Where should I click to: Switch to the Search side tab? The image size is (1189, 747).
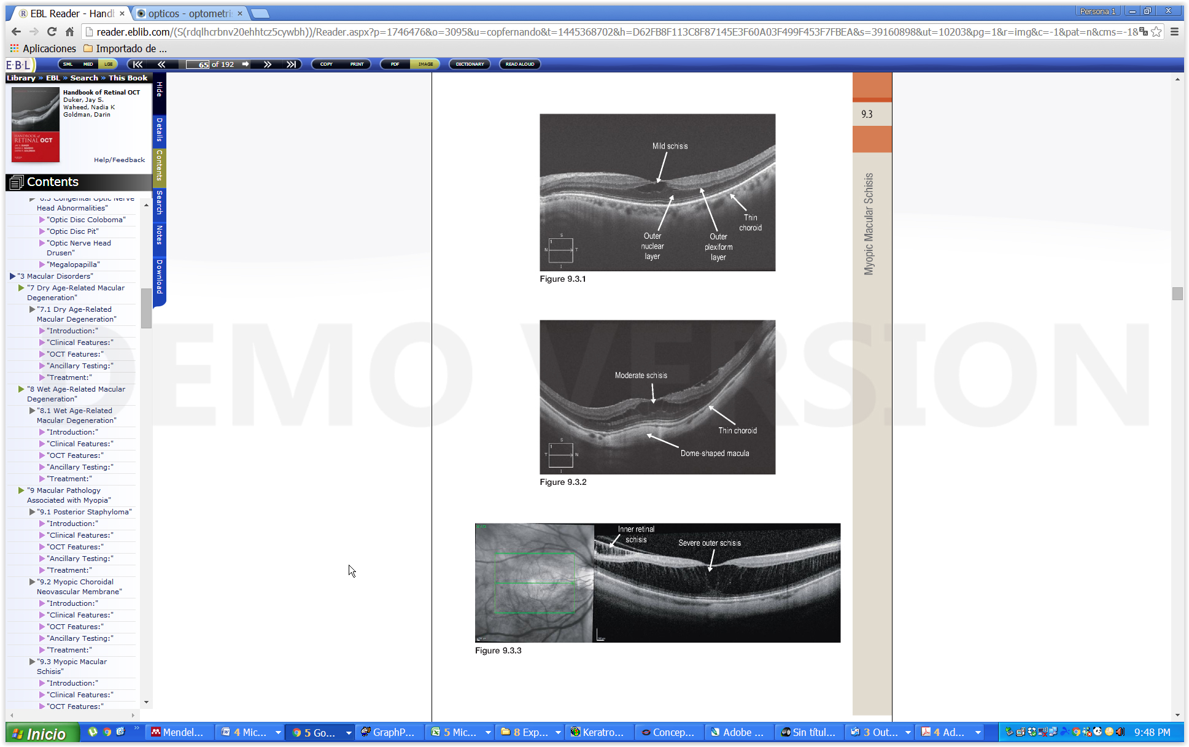pos(159,202)
